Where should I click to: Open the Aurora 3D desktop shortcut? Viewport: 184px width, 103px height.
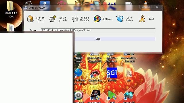[129, 97]
